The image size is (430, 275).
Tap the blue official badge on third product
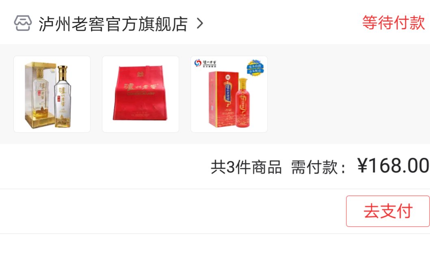(255, 67)
